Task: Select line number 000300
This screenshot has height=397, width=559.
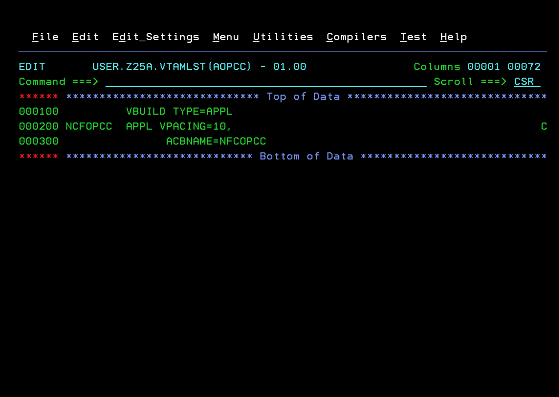Action: 39,141
